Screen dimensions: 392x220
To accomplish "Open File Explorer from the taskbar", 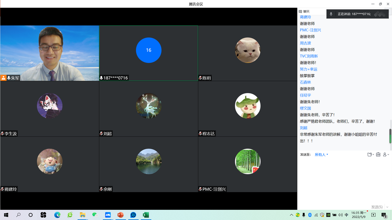I will (x=82, y=215).
